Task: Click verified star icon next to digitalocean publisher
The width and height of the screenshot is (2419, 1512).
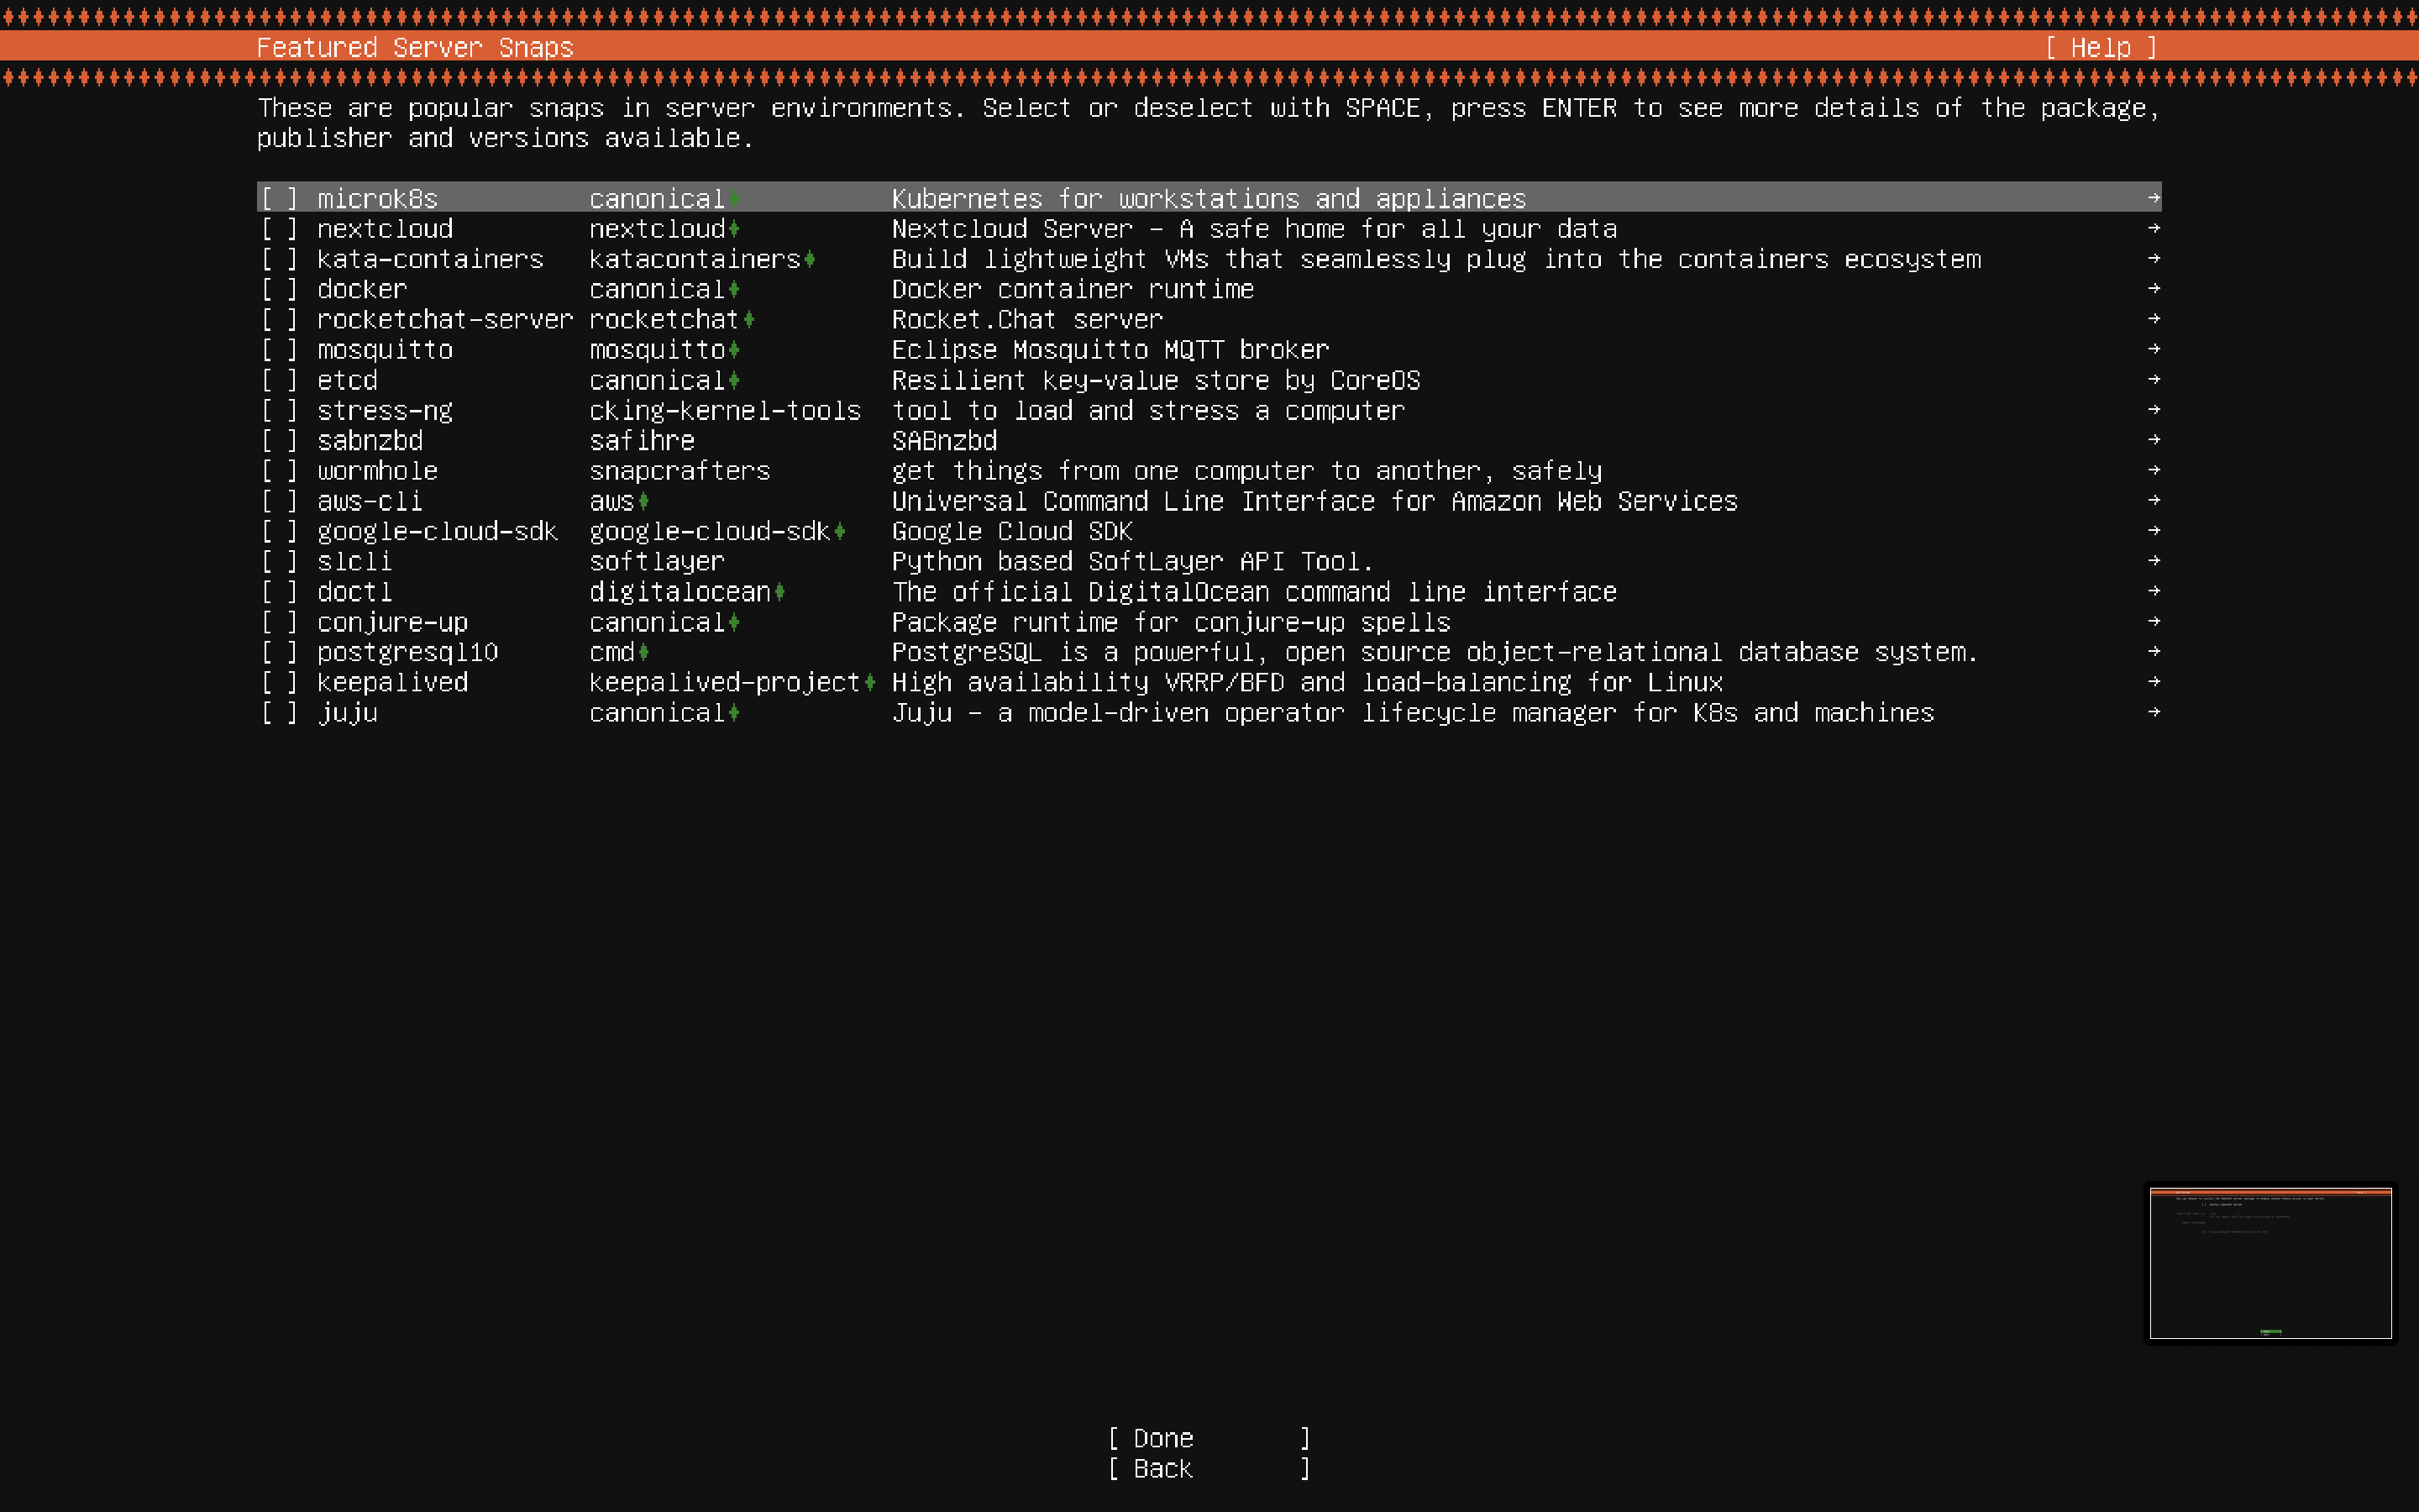Action: (x=779, y=592)
